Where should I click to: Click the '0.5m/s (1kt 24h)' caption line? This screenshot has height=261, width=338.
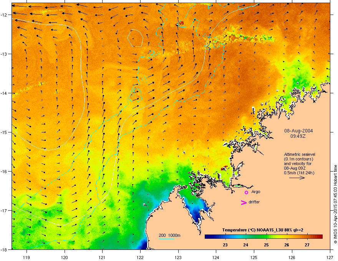pos(299,173)
